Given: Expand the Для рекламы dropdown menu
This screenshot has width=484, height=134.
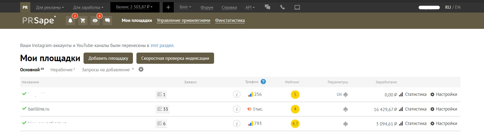Looking at the screenshot, I should 50,7.
